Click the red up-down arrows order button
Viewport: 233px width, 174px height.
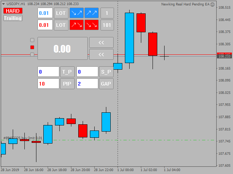[76, 25]
